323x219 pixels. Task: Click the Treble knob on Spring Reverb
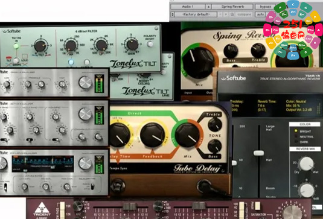pyautogui.click(x=258, y=51)
